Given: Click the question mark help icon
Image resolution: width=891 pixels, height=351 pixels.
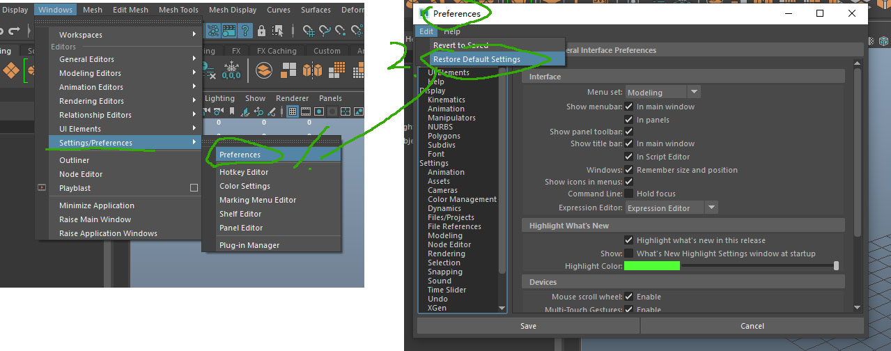Looking at the screenshot, I should click(245, 31).
